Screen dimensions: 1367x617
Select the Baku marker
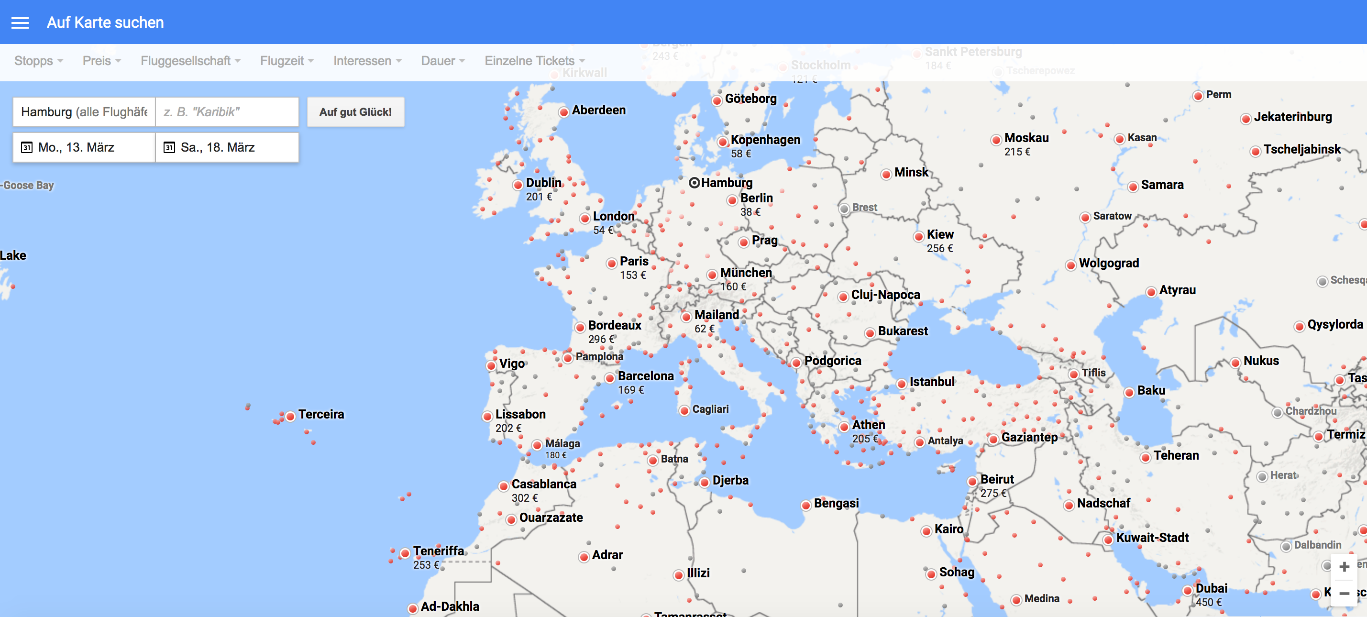point(1129,392)
